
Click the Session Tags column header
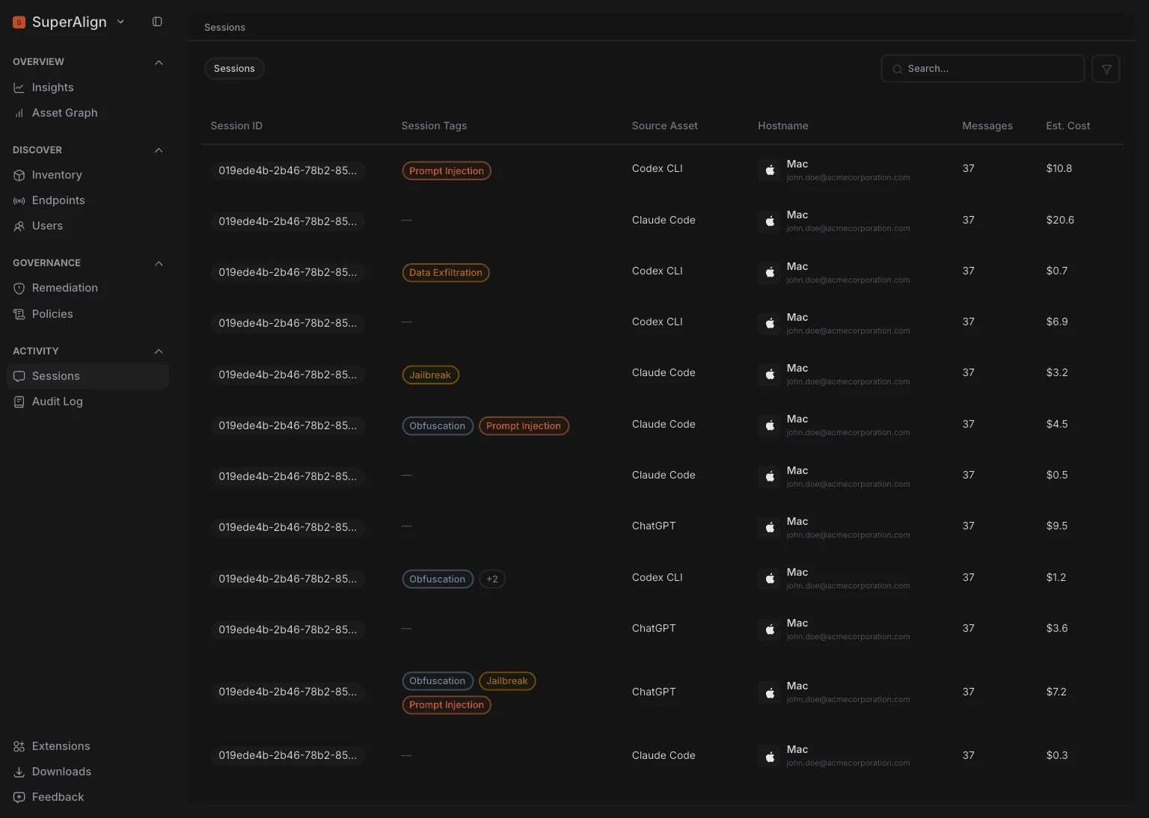pos(434,126)
